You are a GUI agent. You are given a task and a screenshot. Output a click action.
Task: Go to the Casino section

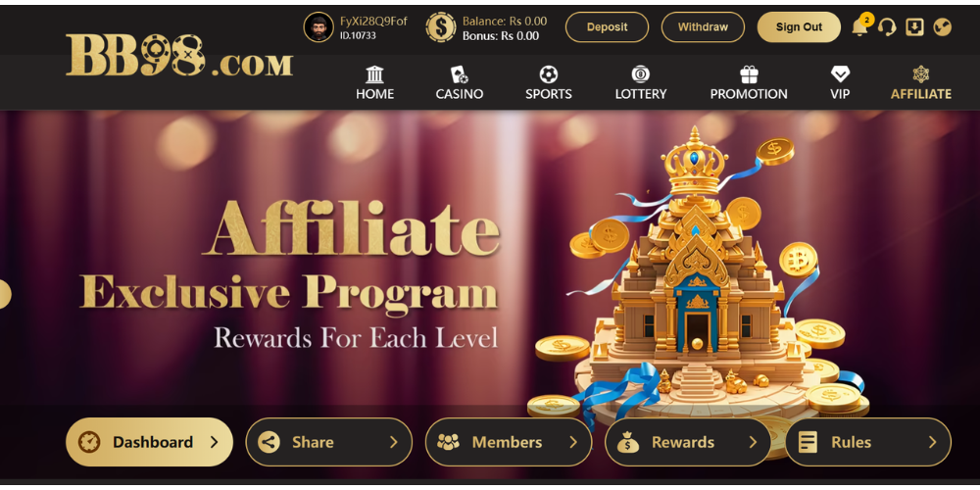[x=460, y=83]
